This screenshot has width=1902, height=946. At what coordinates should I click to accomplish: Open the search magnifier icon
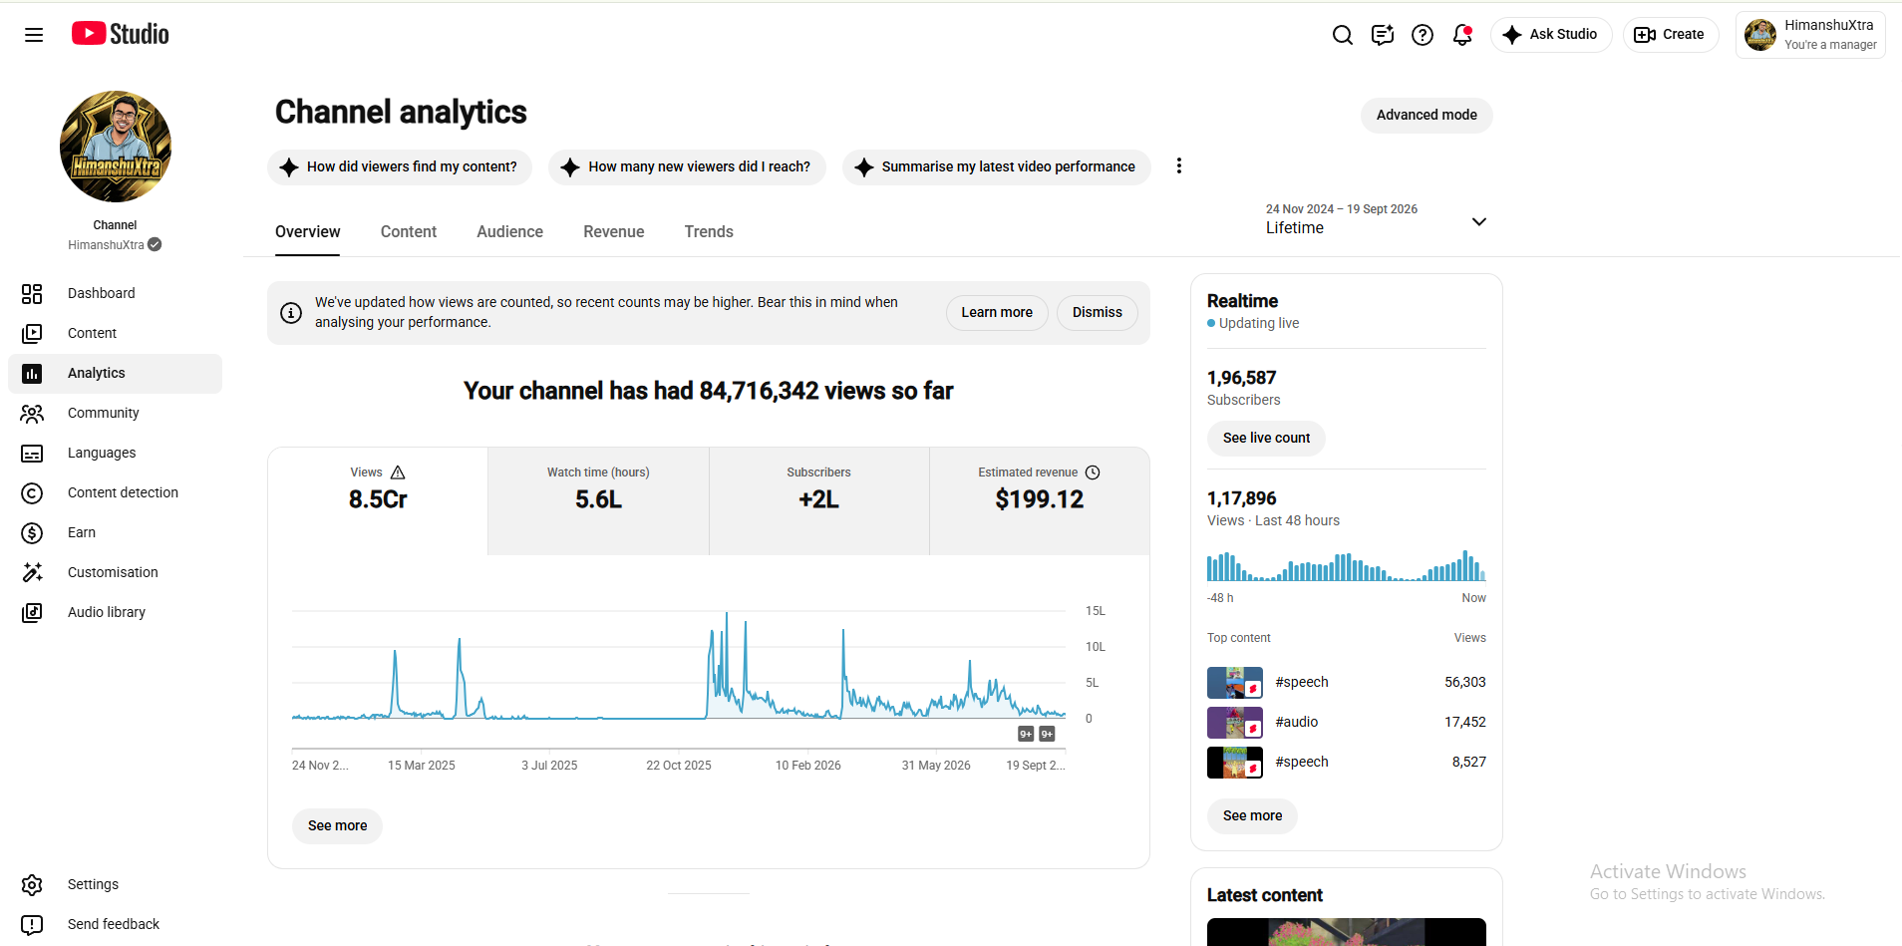[x=1343, y=35]
